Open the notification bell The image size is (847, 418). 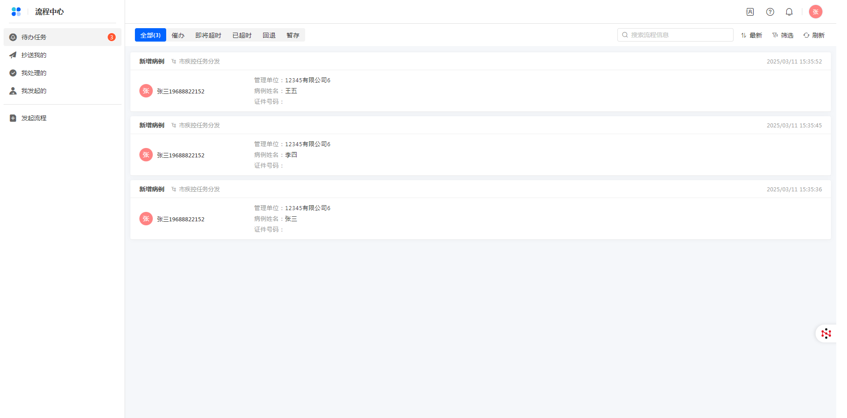789,12
